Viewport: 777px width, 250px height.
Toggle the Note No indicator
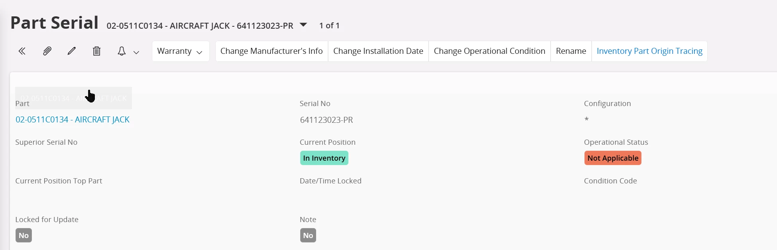(x=308, y=235)
